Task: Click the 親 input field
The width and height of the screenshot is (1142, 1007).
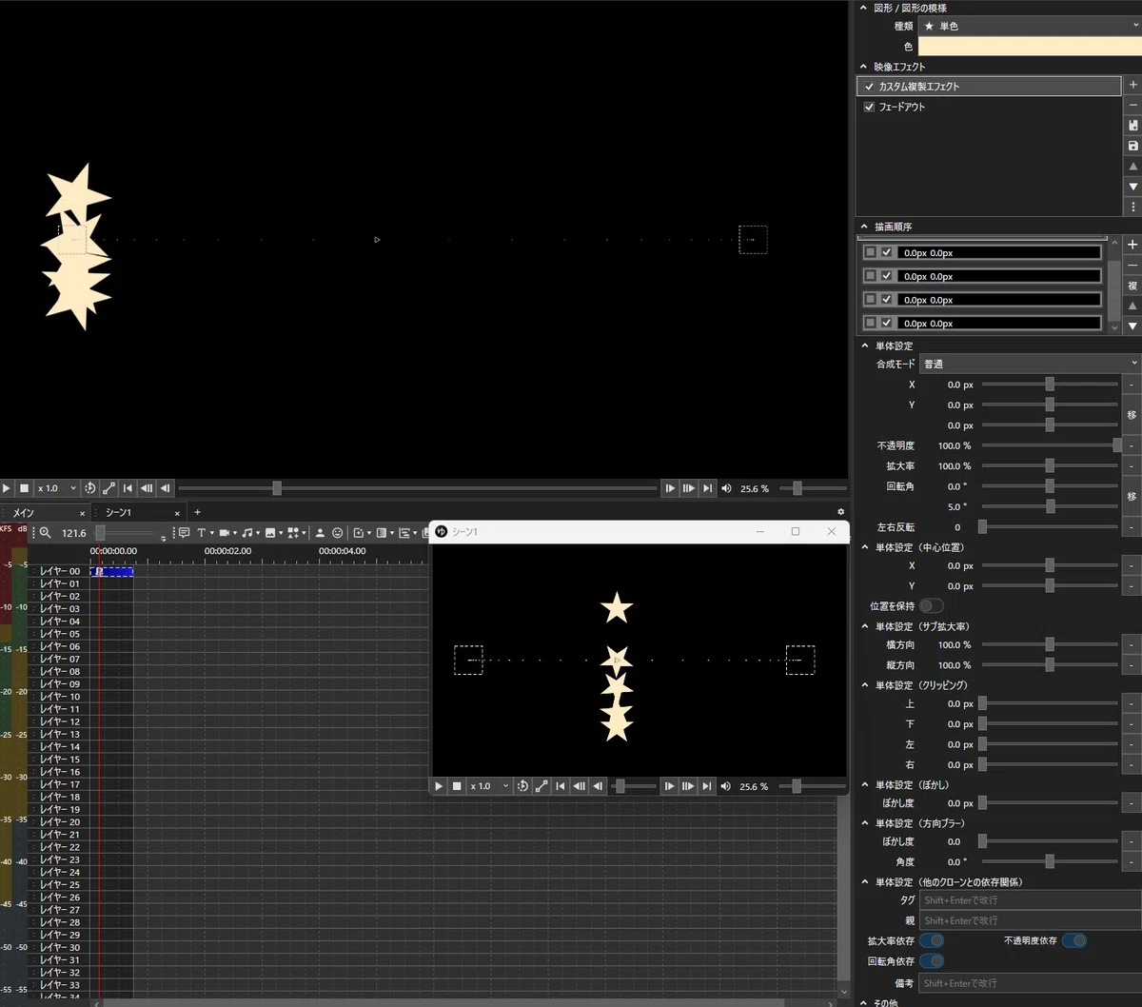Action: tap(1030, 920)
